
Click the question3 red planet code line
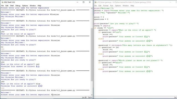point(130,61)
